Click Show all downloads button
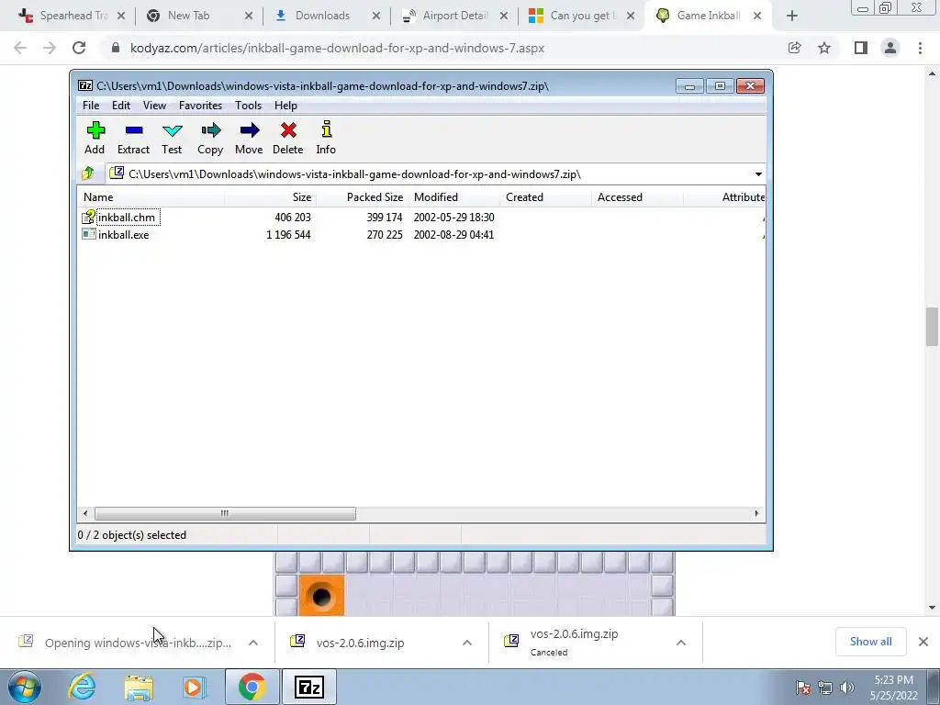This screenshot has height=705, width=940. click(x=870, y=642)
